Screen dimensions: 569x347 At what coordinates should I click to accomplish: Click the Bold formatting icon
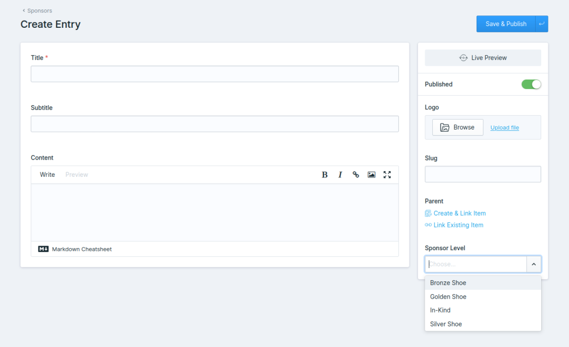tap(325, 175)
